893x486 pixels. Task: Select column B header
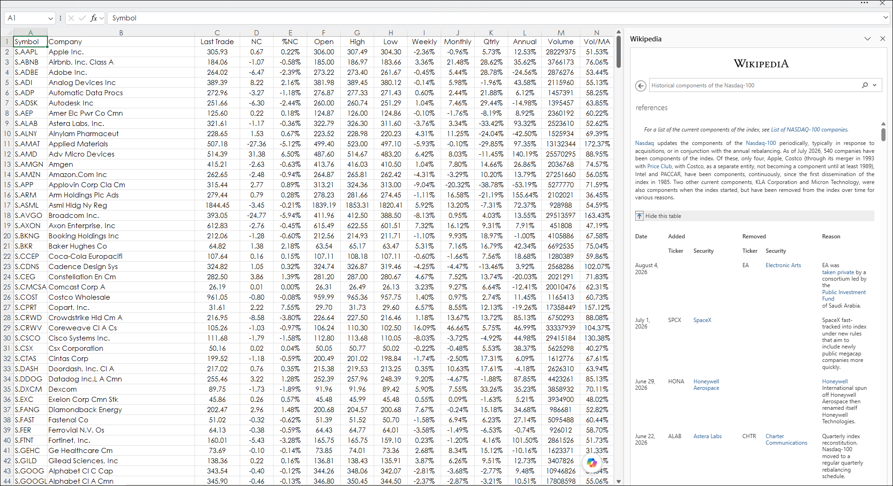pos(121,33)
